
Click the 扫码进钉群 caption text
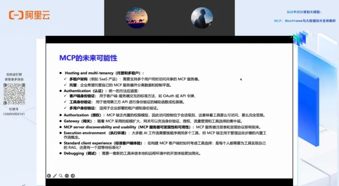tap(14, 74)
